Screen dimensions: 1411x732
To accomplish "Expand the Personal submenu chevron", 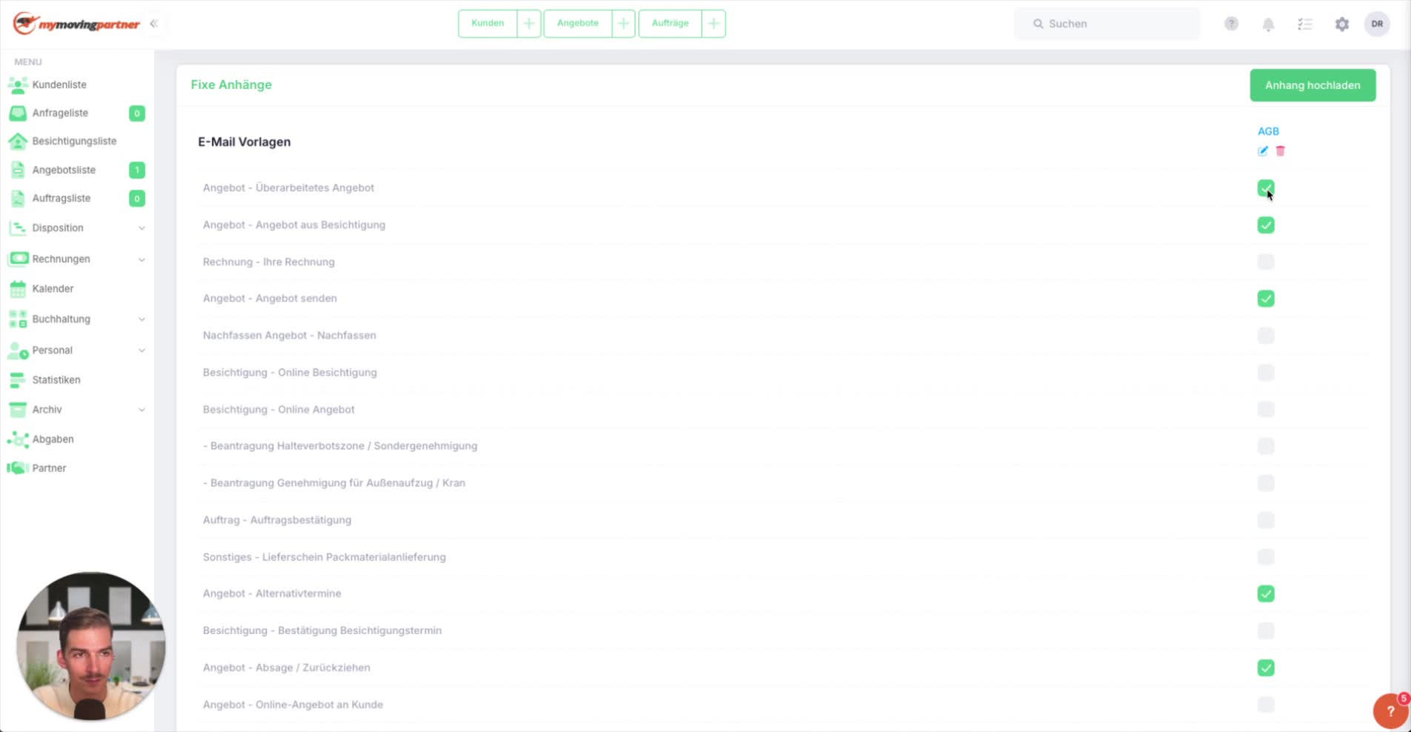I will tap(142, 350).
